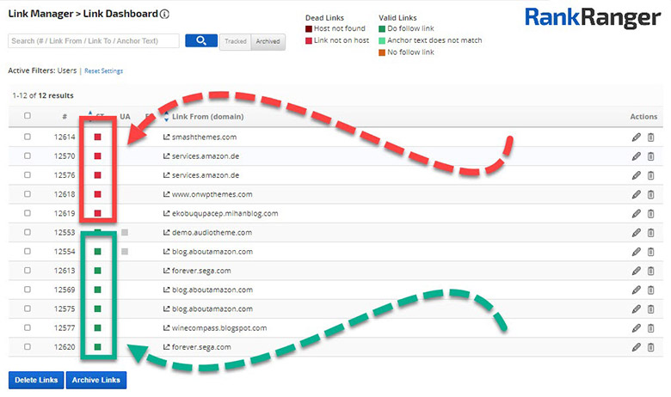The width and height of the screenshot is (671, 397).
Task: Click the forever.sega.com entry in row 12620
Action: point(201,347)
